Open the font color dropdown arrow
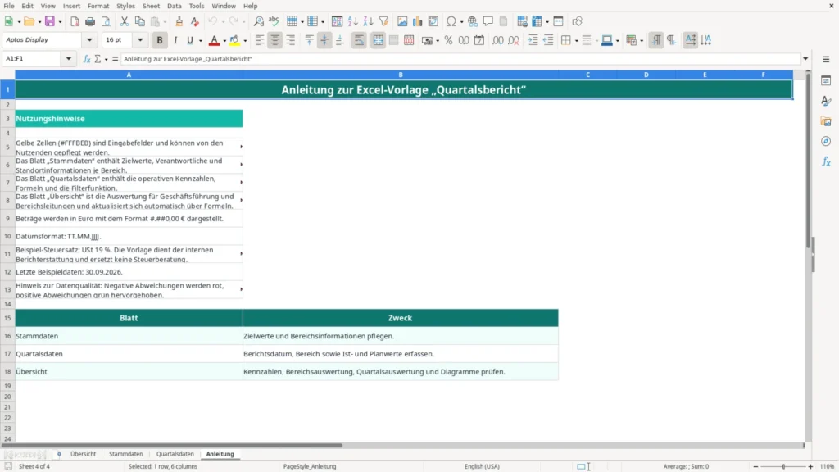This screenshot has height=472, width=839. (x=224, y=41)
